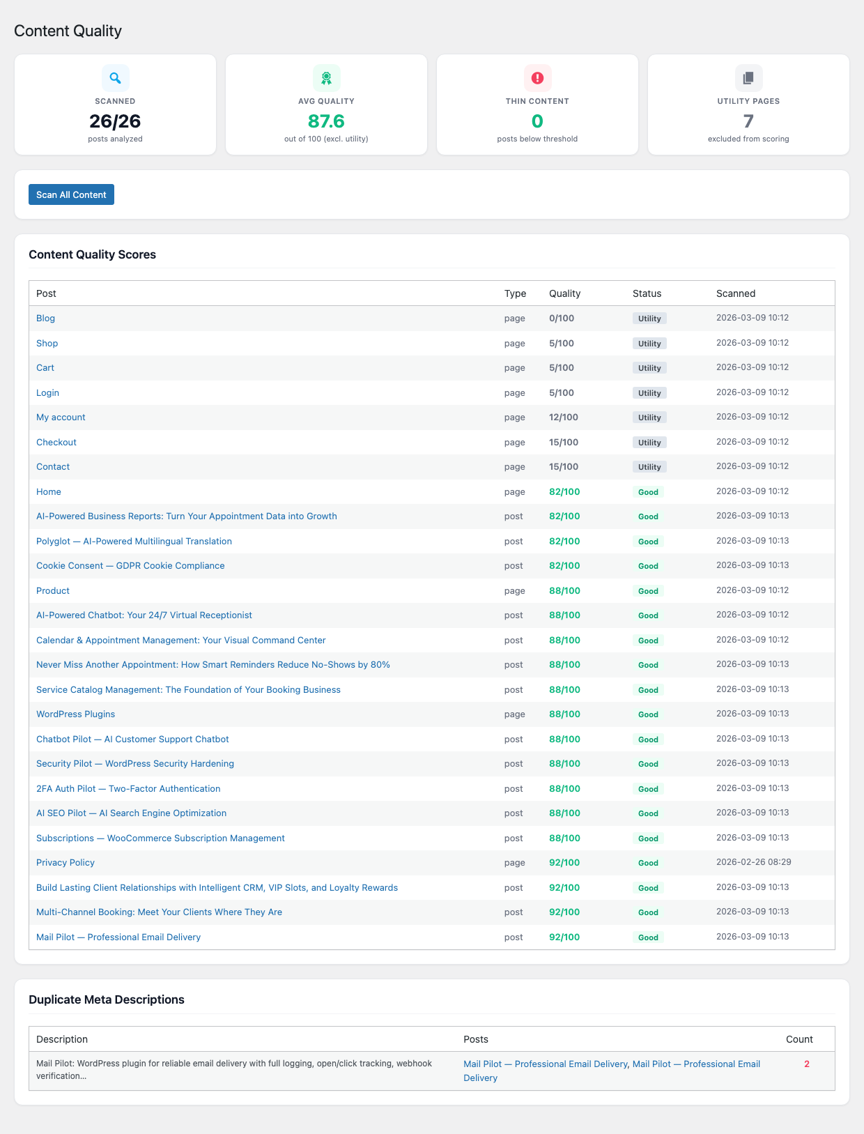Open Service Catalog Management link
The height and width of the screenshot is (1134, 864).
[188, 689]
